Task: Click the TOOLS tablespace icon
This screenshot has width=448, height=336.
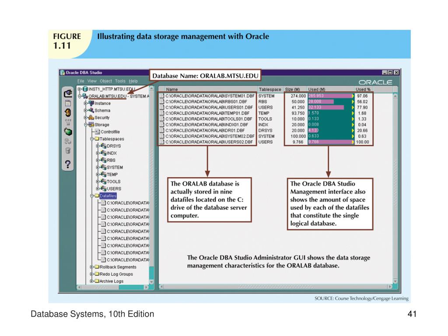Action: pyautogui.click(x=103, y=182)
